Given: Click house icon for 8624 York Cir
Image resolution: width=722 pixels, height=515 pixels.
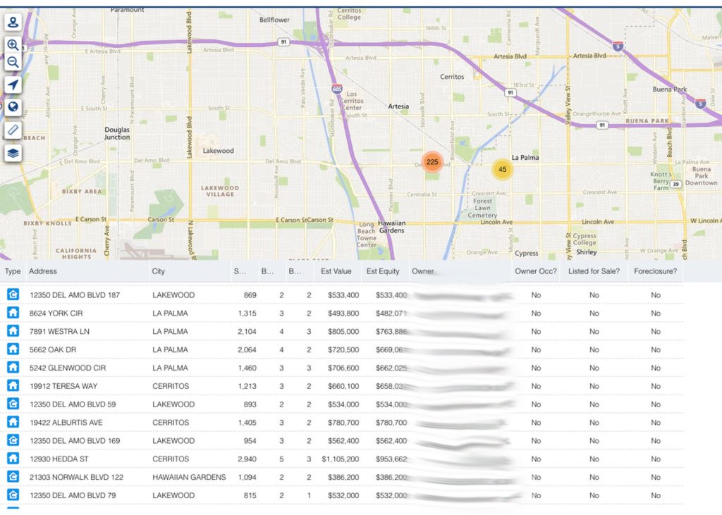Looking at the screenshot, I should [x=13, y=313].
